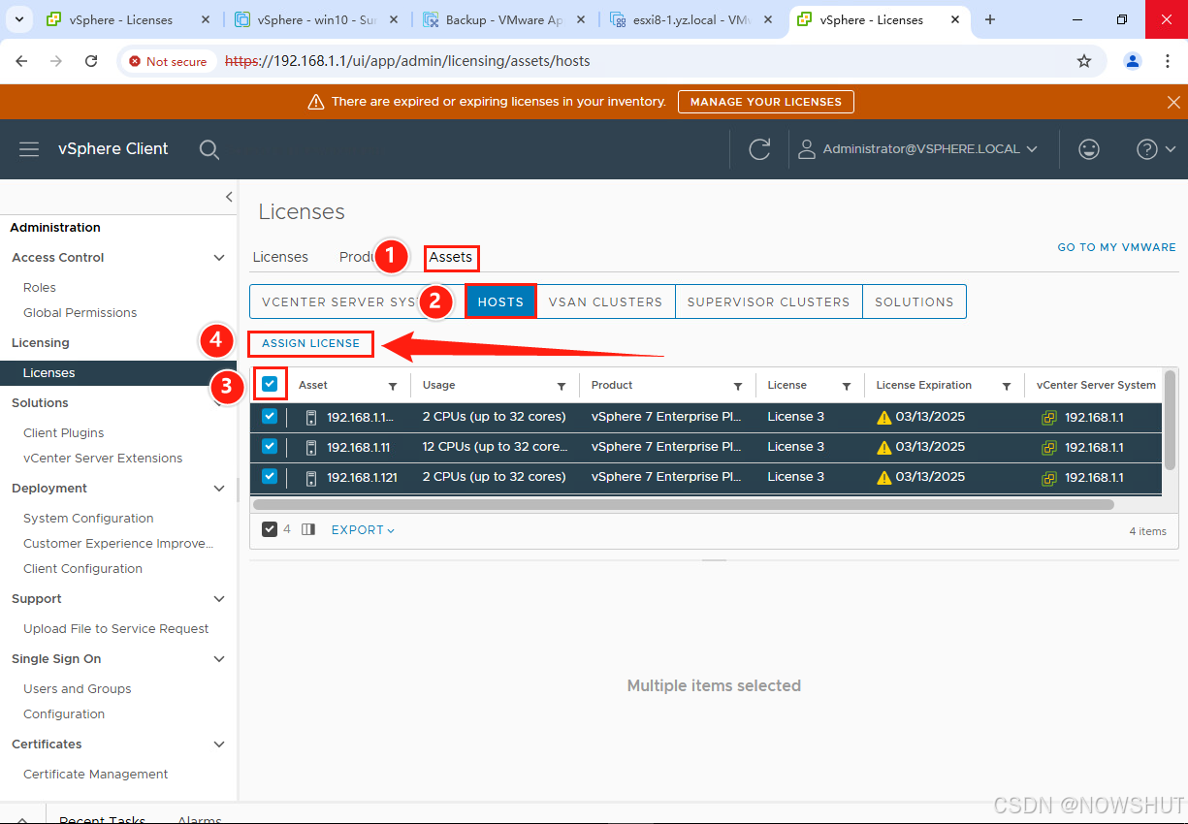Click the table's horizontal scrollbar
The width and height of the screenshot is (1188, 824).
tap(683, 504)
